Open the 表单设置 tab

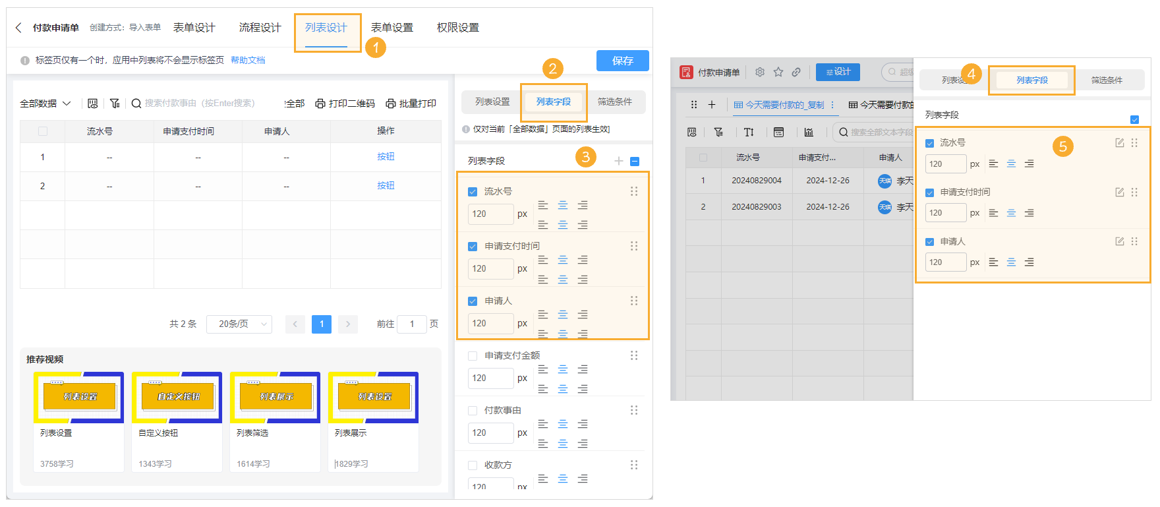391,28
